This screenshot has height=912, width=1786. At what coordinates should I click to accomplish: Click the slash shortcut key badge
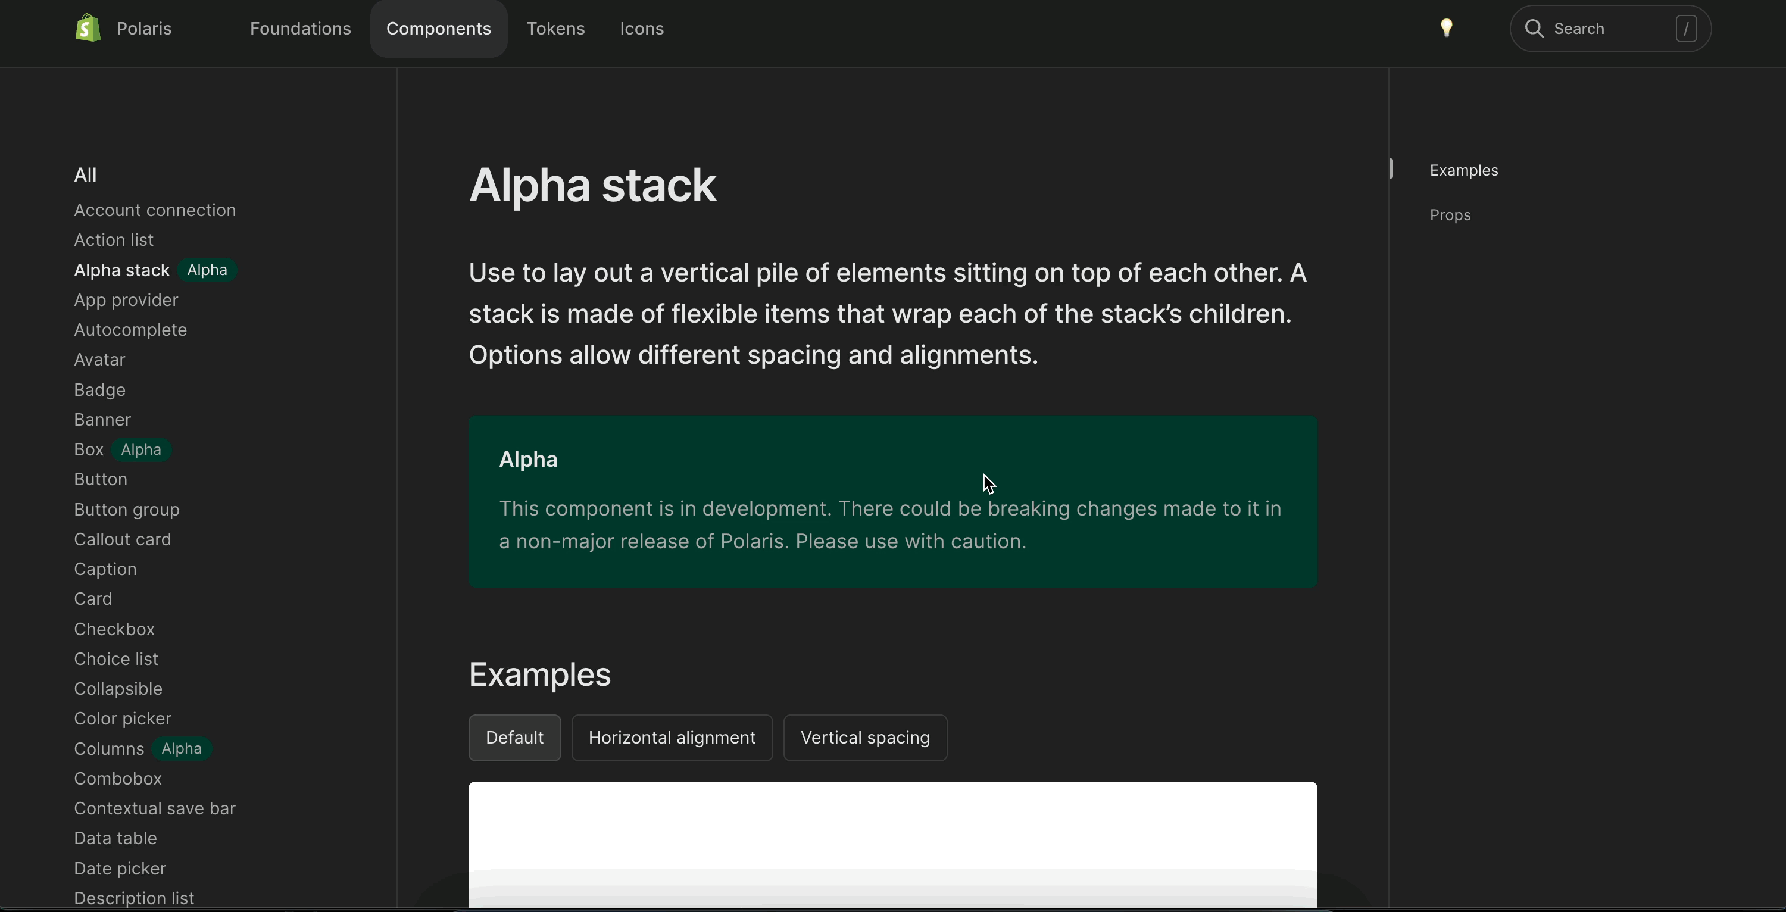pos(1685,29)
